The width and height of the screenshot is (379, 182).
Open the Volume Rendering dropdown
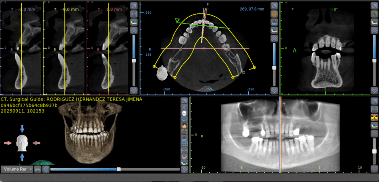(x=17, y=169)
